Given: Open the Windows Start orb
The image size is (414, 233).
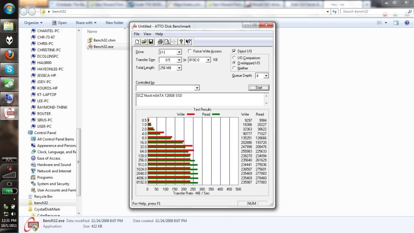Looking at the screenshot, I should (9, 9).
